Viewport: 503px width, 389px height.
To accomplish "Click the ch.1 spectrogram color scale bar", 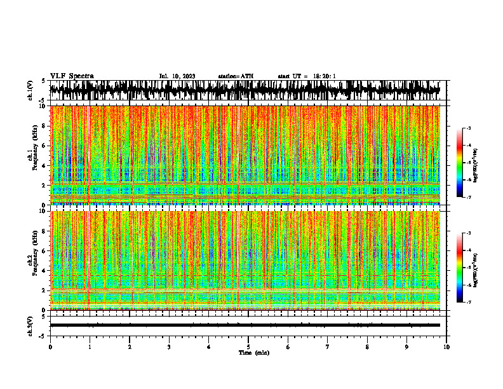I will point(459,163).
